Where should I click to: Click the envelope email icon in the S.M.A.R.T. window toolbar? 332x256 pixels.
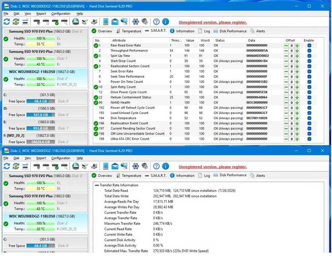115,22
